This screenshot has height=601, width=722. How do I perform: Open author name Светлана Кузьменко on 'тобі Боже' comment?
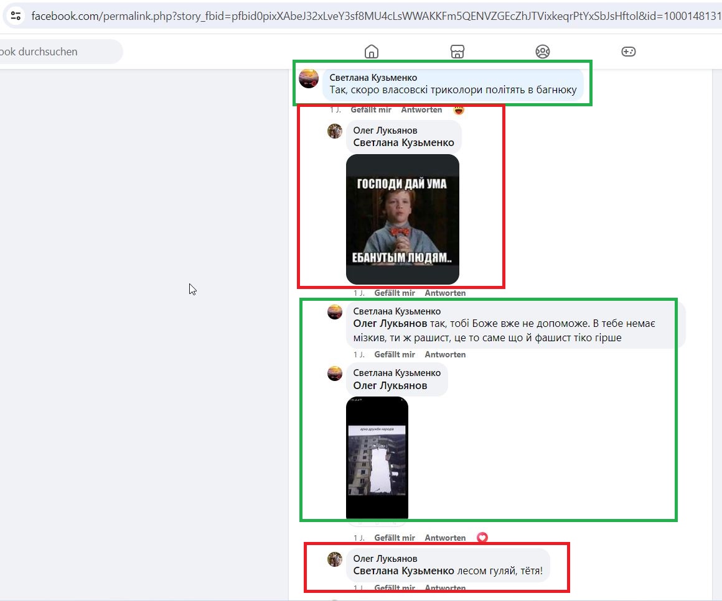[x=397, y=311]
